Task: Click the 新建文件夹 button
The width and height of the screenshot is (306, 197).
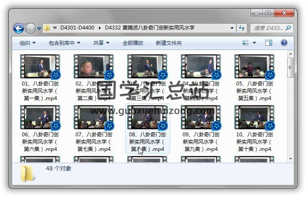Action: point(168,43)
